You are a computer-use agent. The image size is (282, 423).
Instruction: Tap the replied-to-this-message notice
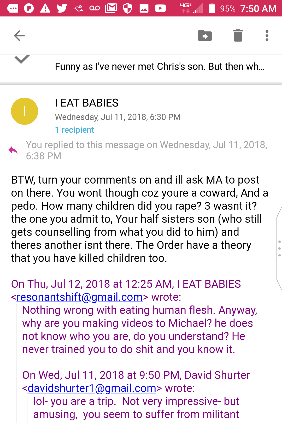tap(146, 150)
